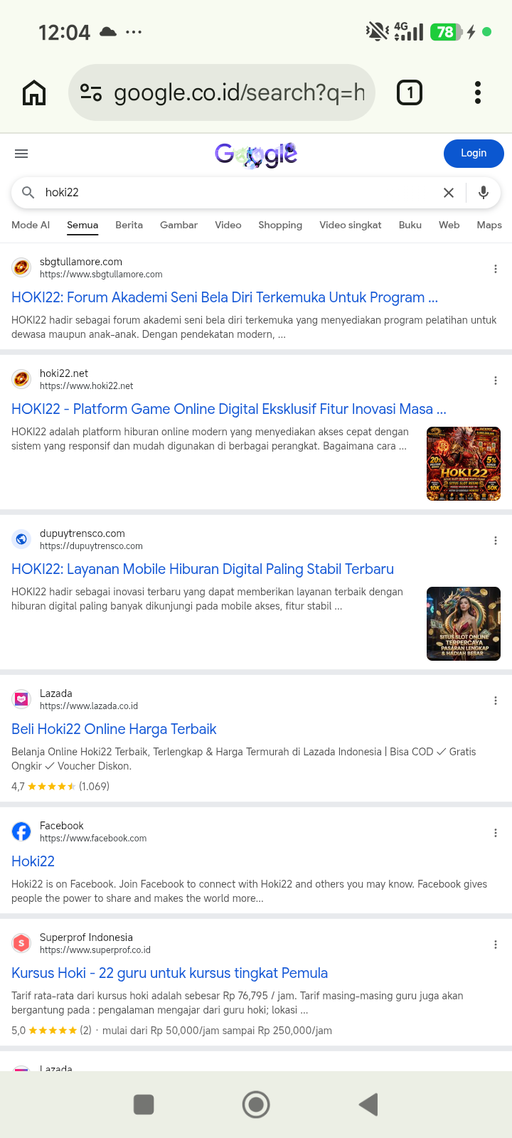
Task: Switch to Mode AI tab
Action: click(x=31, y=225)
